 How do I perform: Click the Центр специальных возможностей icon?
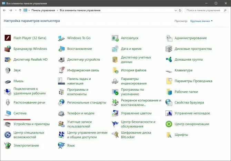(x=8, y=135)
